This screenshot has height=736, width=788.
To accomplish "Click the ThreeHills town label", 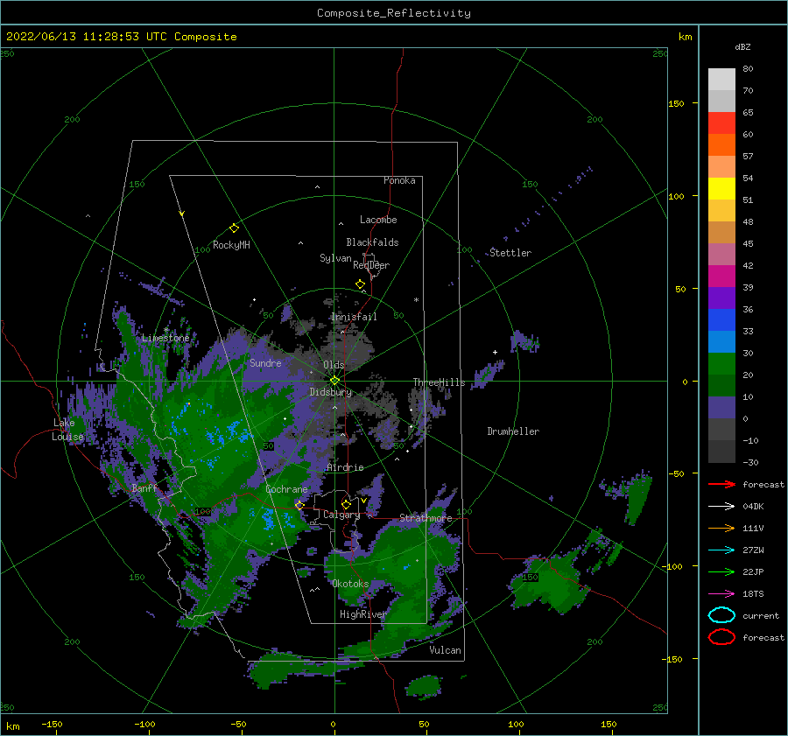I will pos(440,382).
